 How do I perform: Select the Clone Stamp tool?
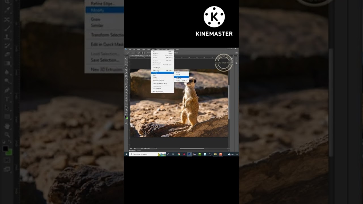click(126, 81)
